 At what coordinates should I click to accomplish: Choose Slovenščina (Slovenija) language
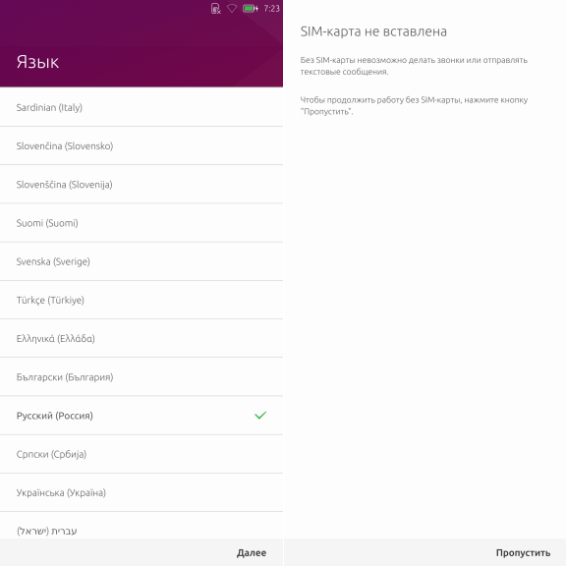pyautogui.click(x=141, y=185)
